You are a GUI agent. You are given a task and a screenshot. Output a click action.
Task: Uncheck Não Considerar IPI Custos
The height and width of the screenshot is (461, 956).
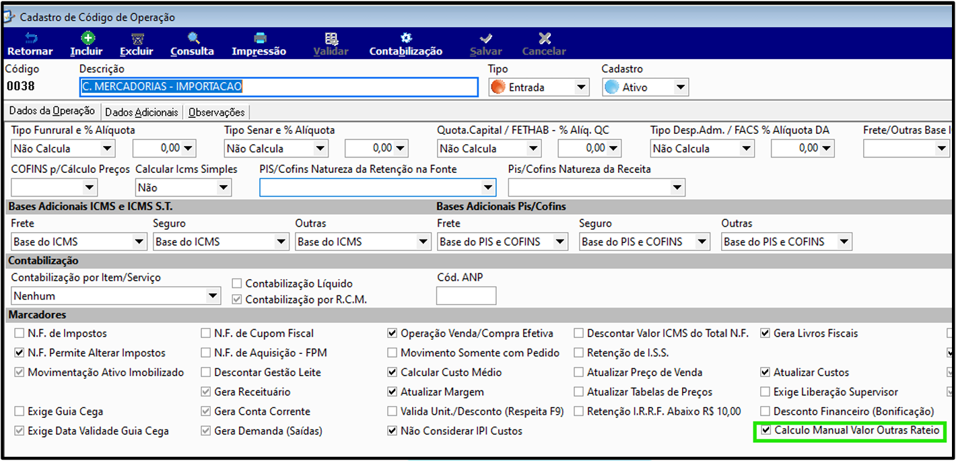tap(392, 431)
